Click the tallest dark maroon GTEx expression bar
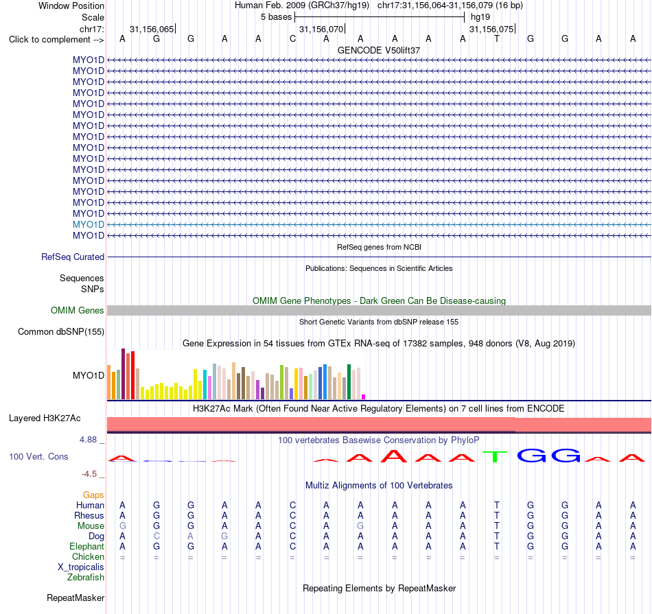The height and width of the screenshot is (614, 652). coord(123,374)
